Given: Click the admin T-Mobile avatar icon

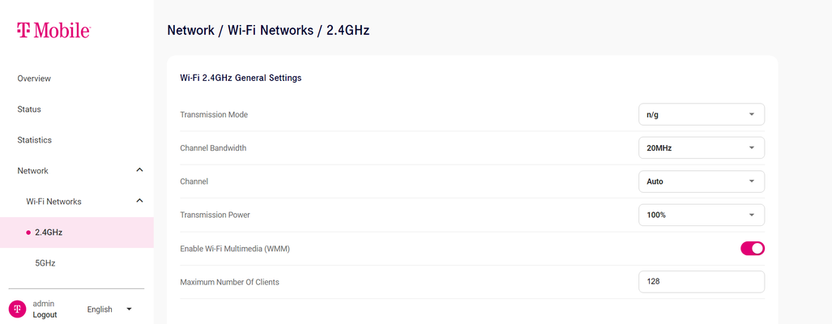Looking at the screenshot, I should (18, 309).
